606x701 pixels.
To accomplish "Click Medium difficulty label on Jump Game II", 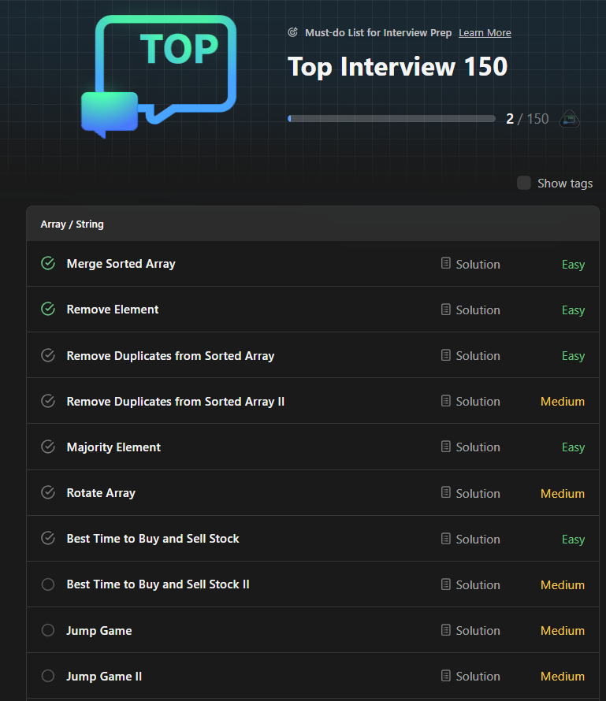I will [x=563, y=677].
